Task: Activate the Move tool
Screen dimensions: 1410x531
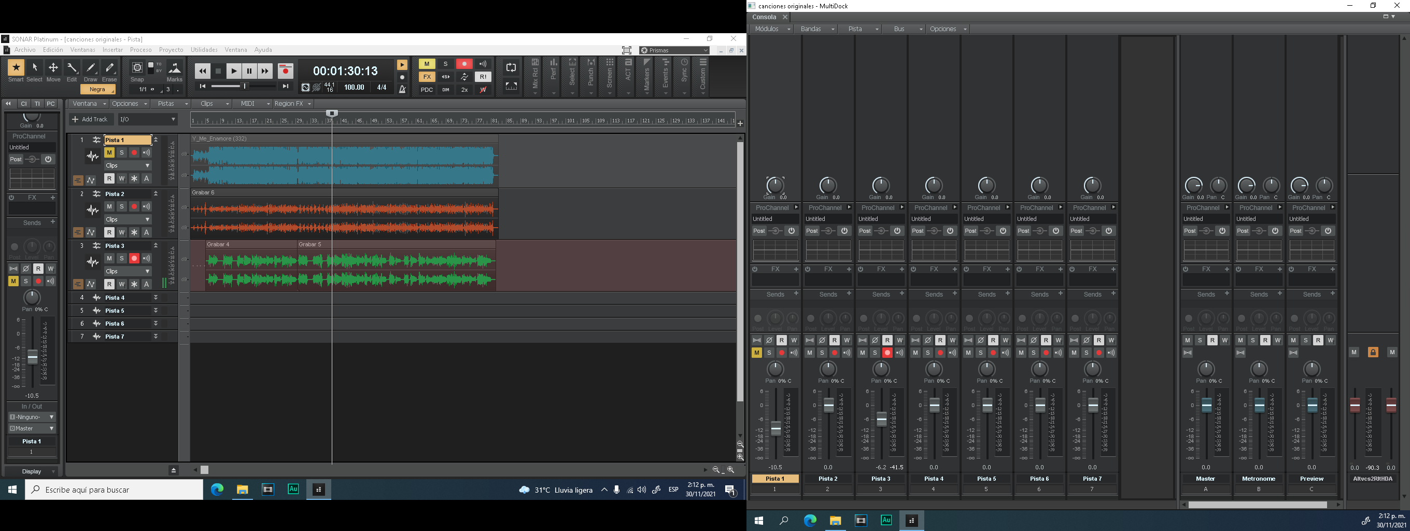Action: click(53, 68)
